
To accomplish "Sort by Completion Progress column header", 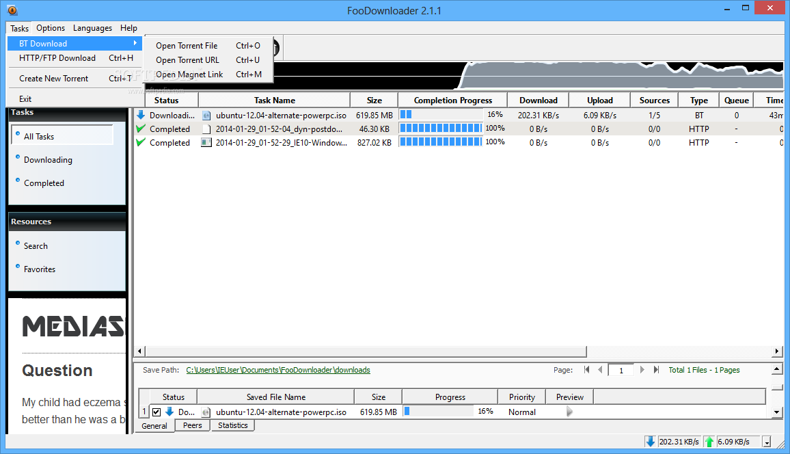I will click(x=453, y=101).
